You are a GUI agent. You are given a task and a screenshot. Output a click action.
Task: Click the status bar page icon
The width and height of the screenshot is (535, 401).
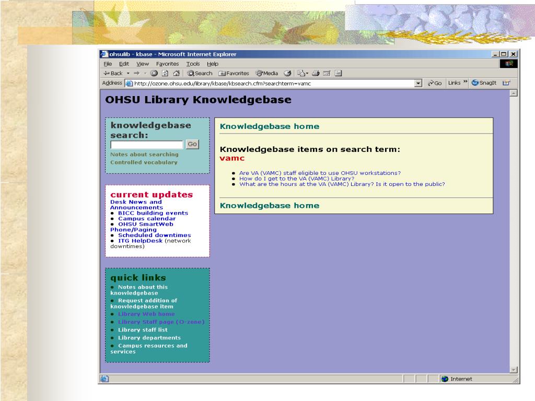[104, 379]
